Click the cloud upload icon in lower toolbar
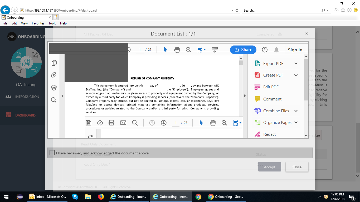This screenshot has height=202, width=360. tap(100, 123)
